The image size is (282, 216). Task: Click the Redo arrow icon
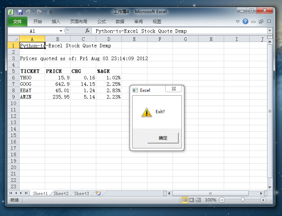coord(39,12)
